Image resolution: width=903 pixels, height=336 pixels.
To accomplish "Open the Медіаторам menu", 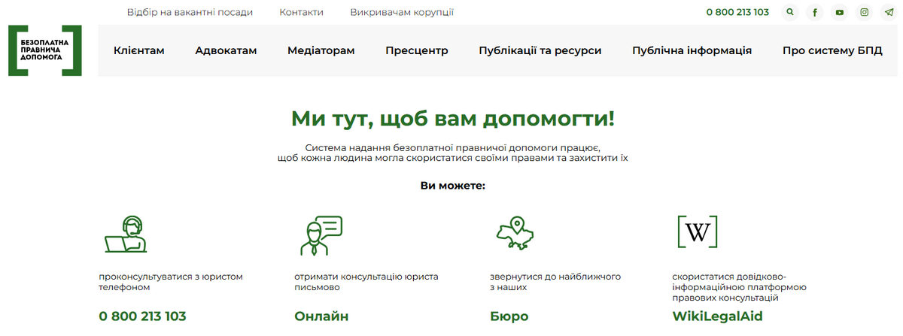I will point(321,50).
